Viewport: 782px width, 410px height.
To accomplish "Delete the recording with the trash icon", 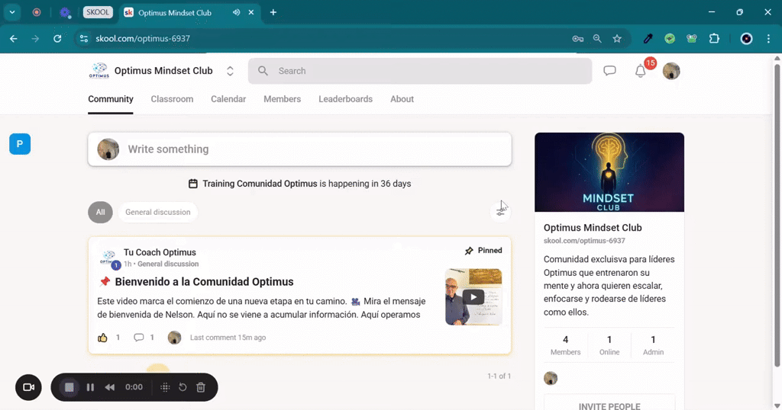I will 201,387.
